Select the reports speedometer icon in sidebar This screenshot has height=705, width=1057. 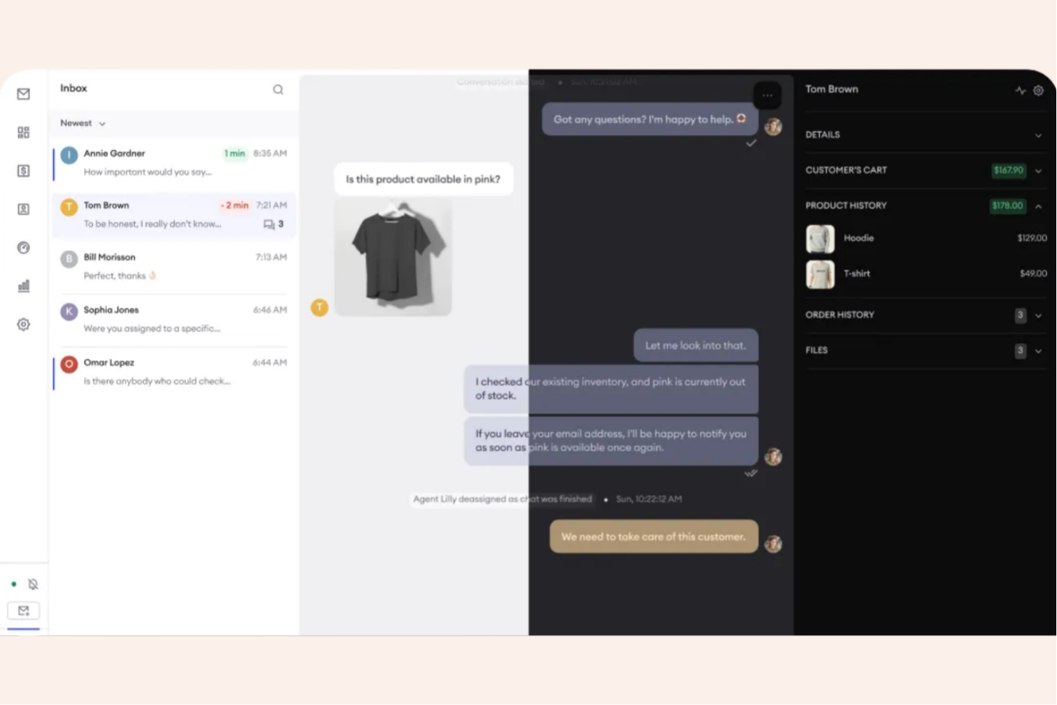(24, 247)
